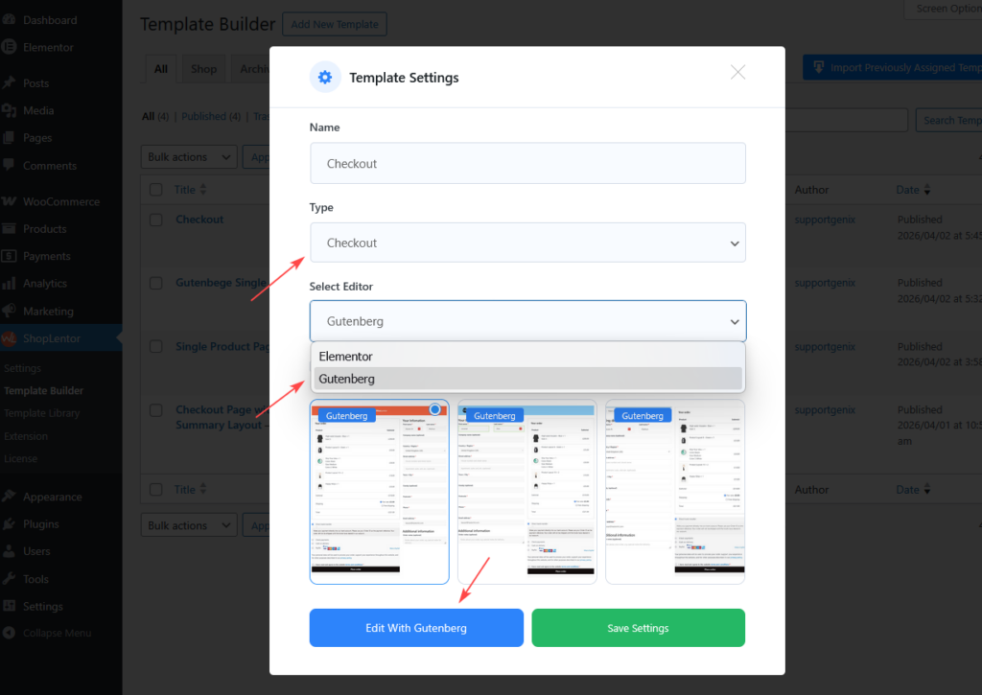The width and height of the screenshot is (982, 695).
Task: Click the Tools wrench icon
Action: pos(9,579)
